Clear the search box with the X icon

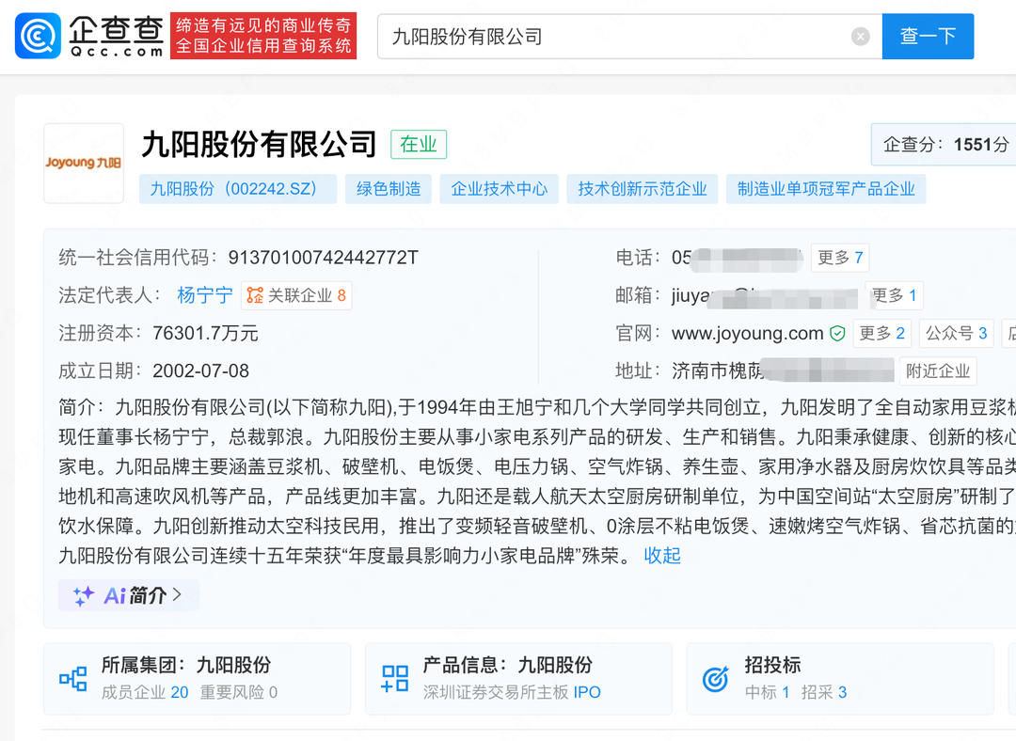860,37
